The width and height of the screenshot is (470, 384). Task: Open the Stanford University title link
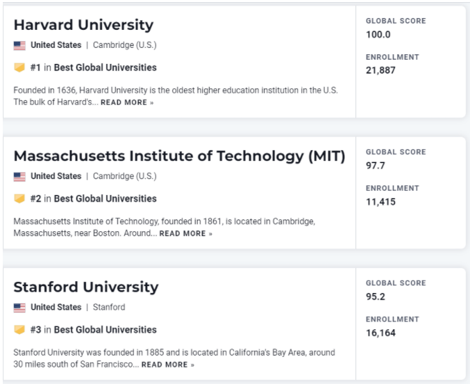pyautogui.click(x=86, y=287)
